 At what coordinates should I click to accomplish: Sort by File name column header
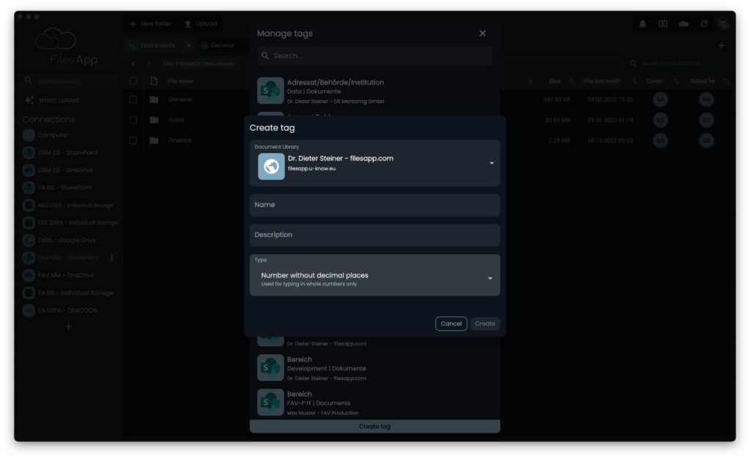click(x=181, y=81)
